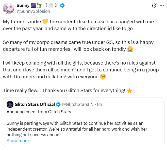Click the yellow heart emoji in tweet
This screenshot has width=167, height=151.
click(x=45, y=21)
